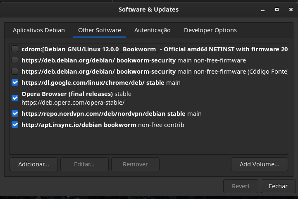Open the Autenticação tab

pos(152,30)
